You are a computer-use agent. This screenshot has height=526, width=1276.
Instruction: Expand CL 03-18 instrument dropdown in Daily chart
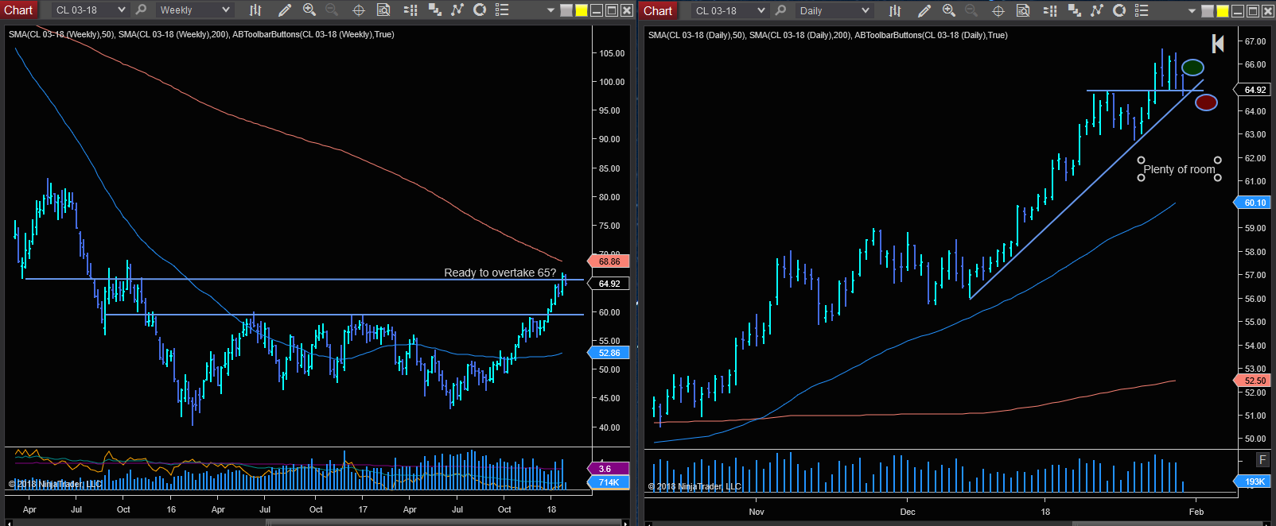point(761,10)
